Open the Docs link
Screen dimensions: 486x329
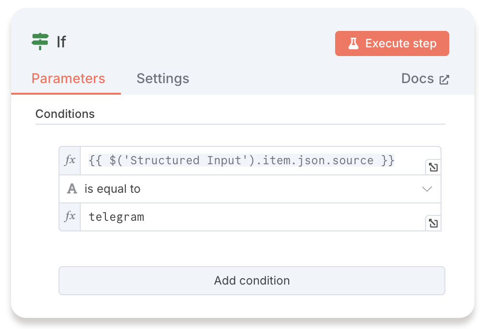pyautogui.click(x=417, y=79)
